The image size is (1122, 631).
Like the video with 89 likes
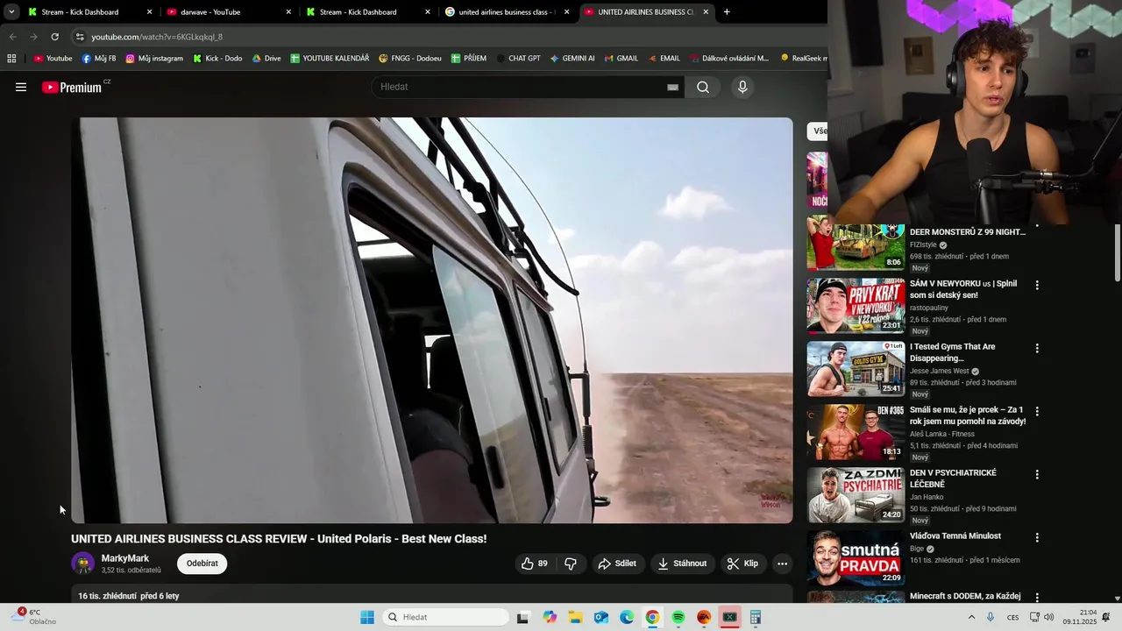click(535, 564)
